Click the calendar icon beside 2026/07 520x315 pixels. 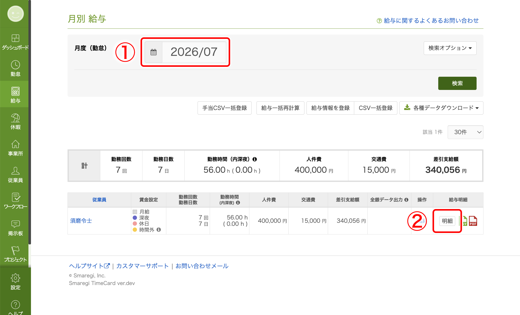(x=153, y=52)
